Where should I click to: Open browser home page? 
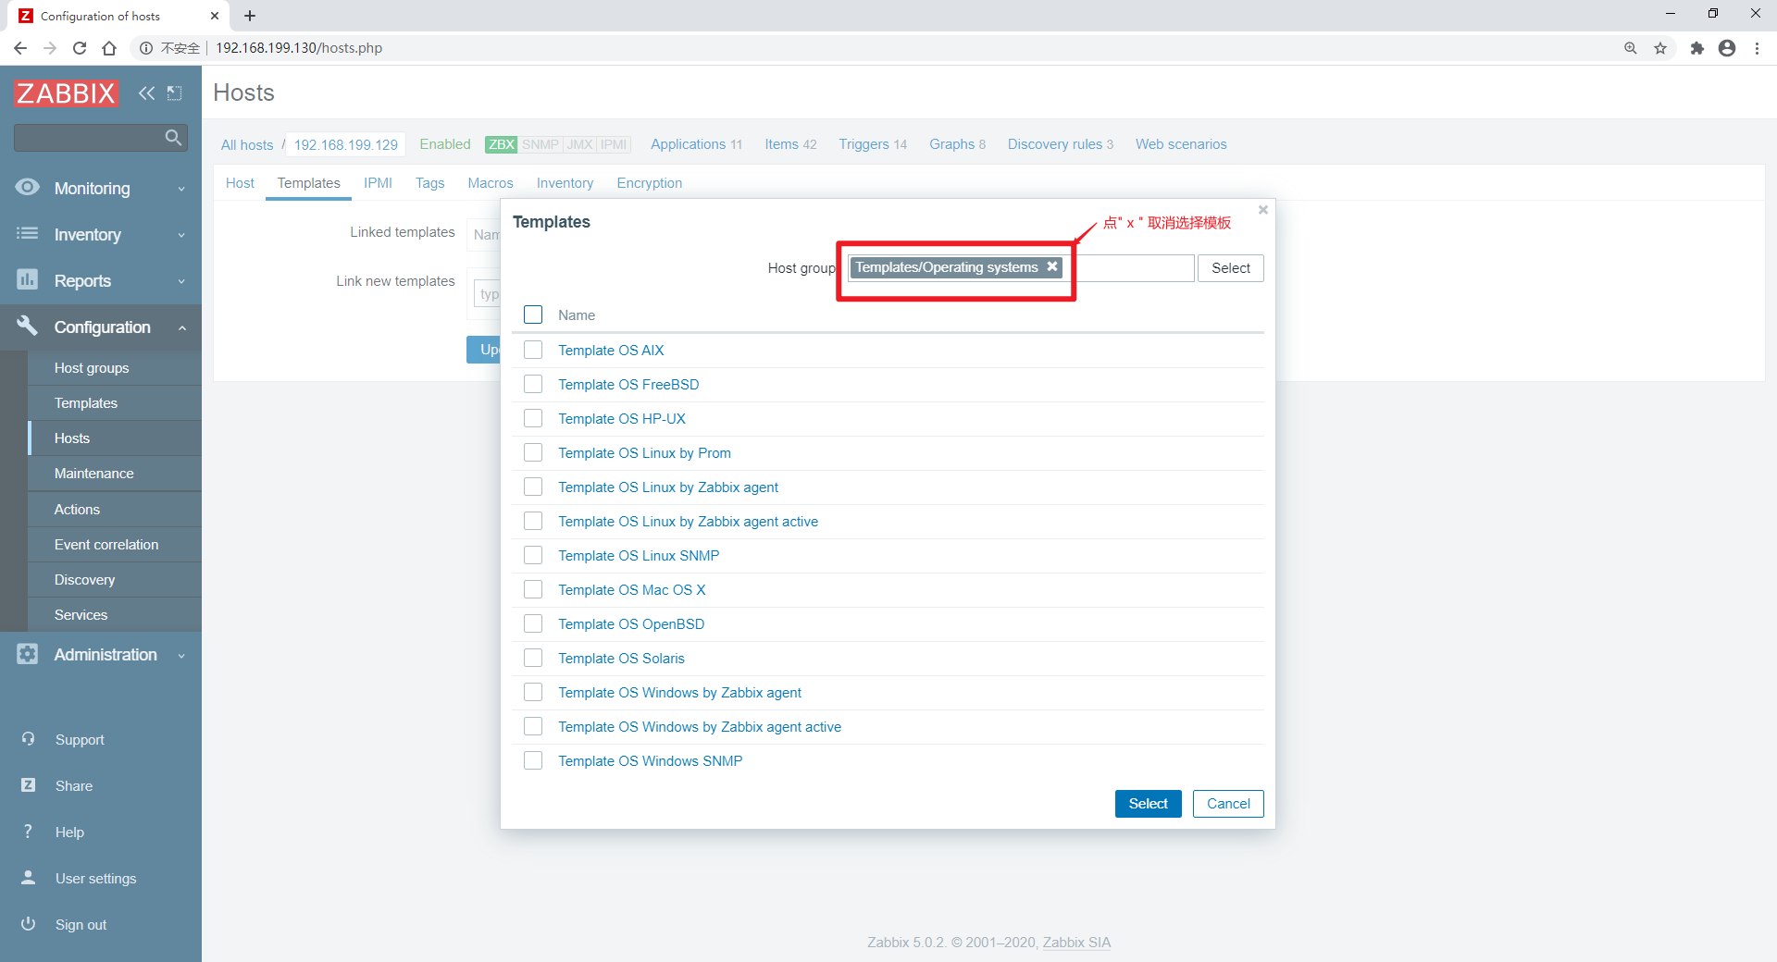point(109,48)
